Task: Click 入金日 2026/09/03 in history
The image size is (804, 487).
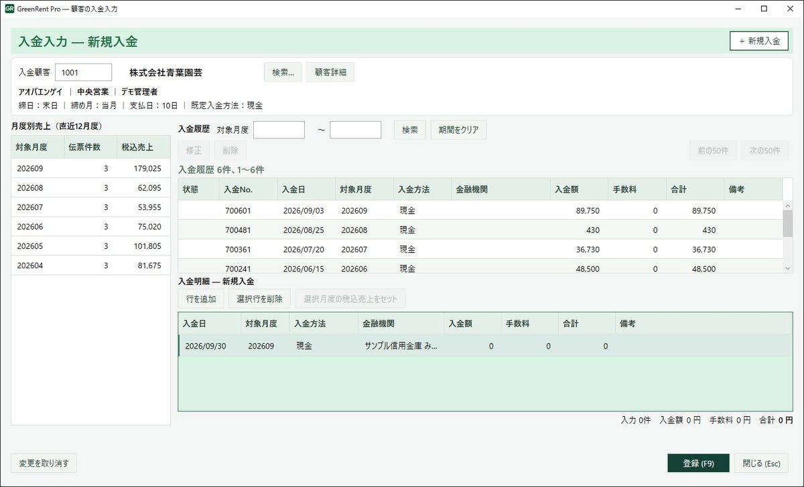Action: click(x=303, y=211)
